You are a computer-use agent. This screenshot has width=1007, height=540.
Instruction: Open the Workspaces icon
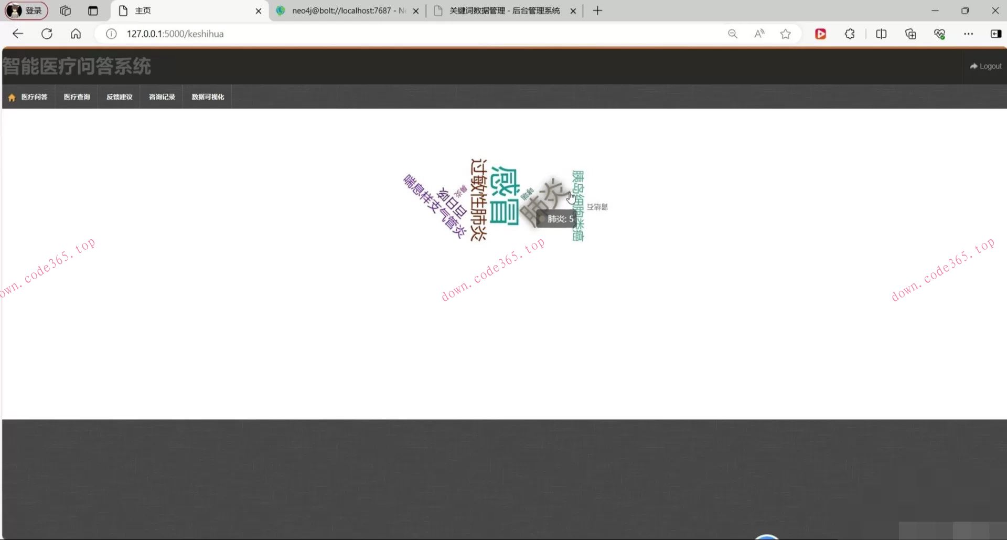[x=65, y=10]
